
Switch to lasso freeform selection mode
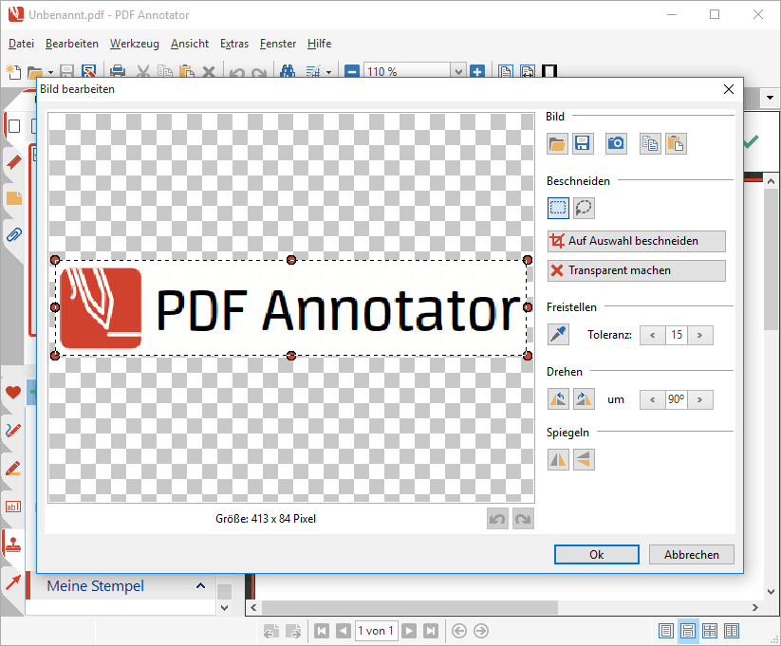(584, 208)
